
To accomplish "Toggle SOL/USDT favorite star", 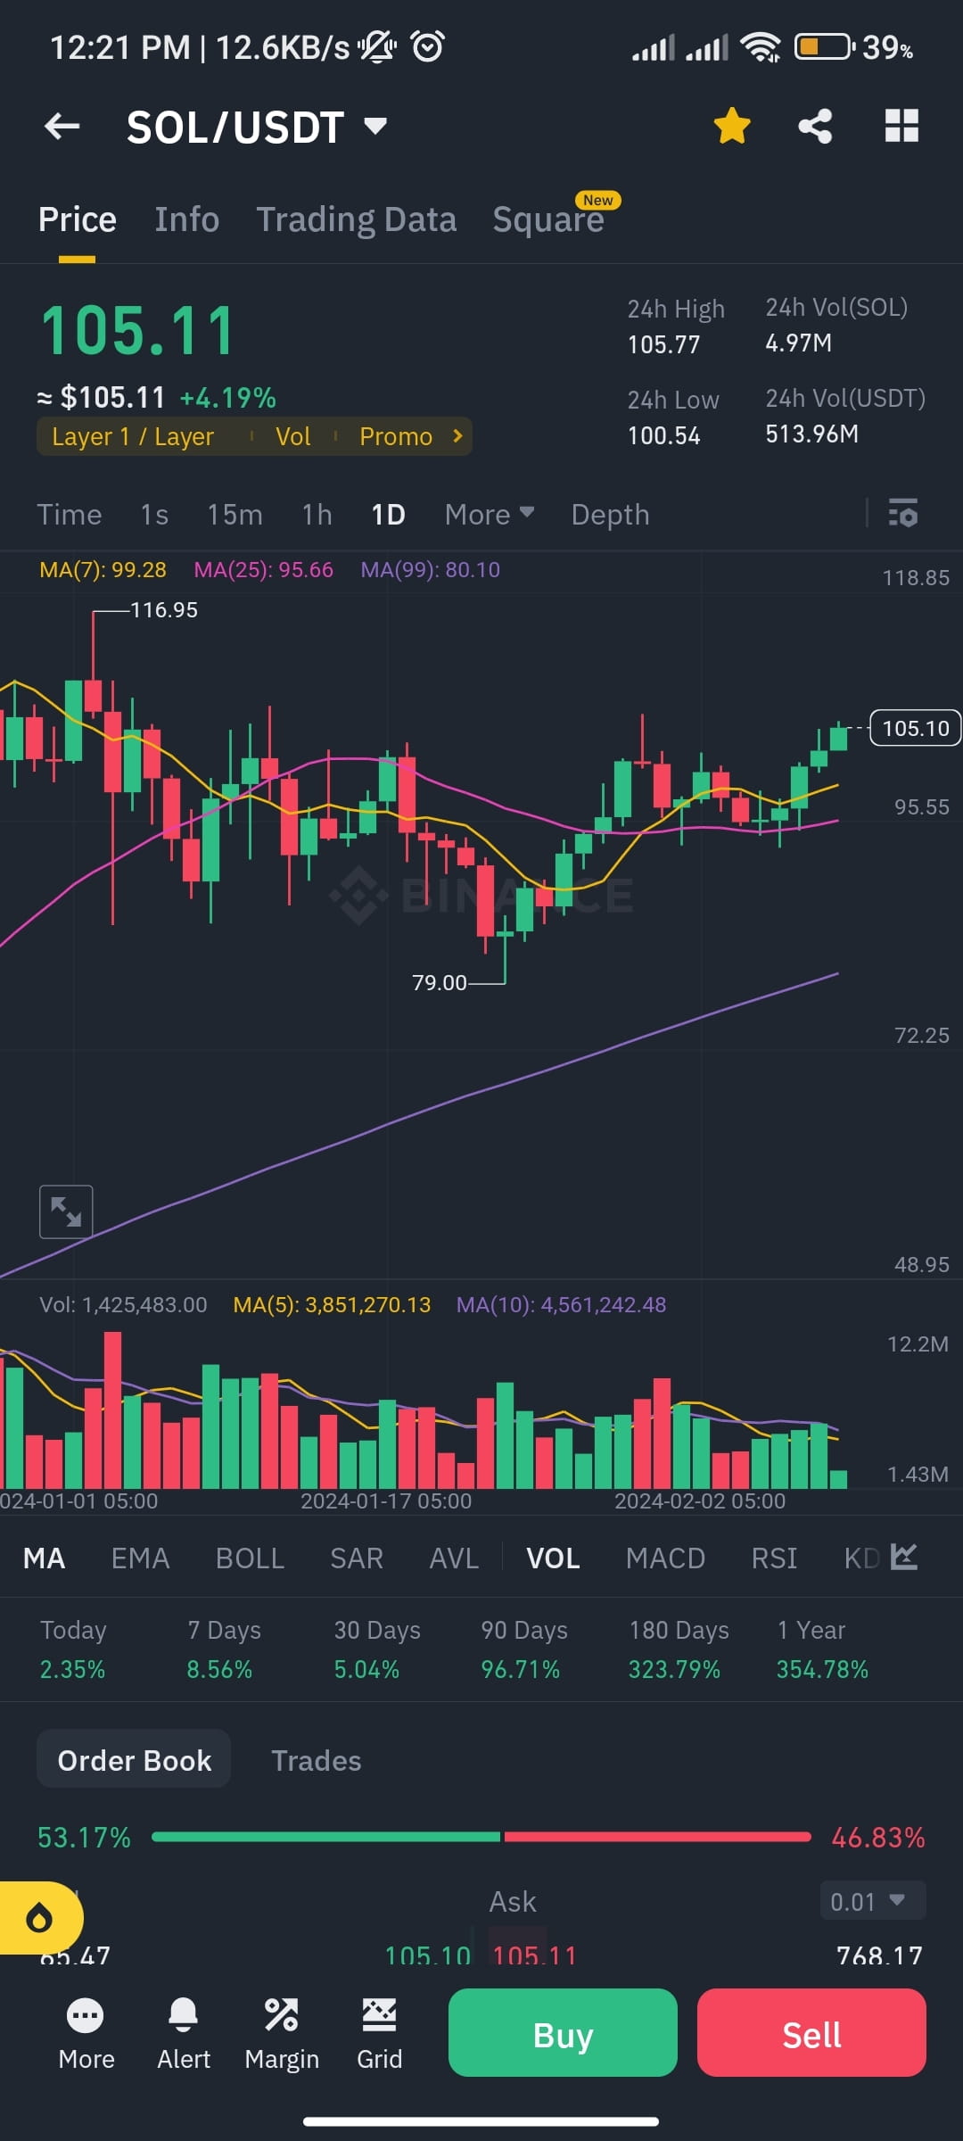I will pos(731,126).
